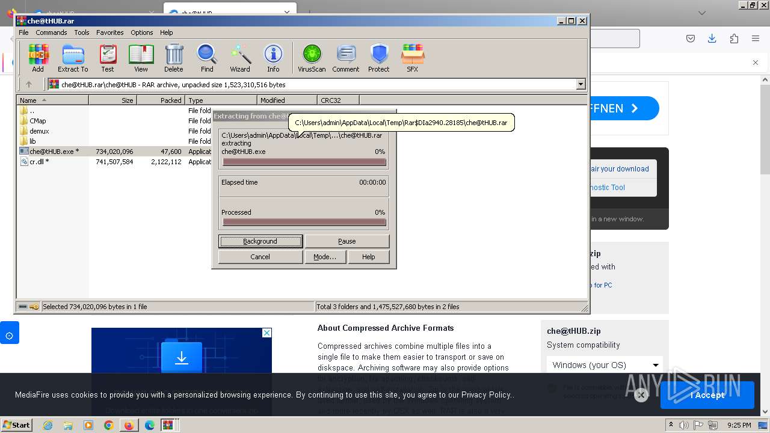The image size is (770, 433).
Task: Click the Processed total progress bar
Action: click(304, 223)
